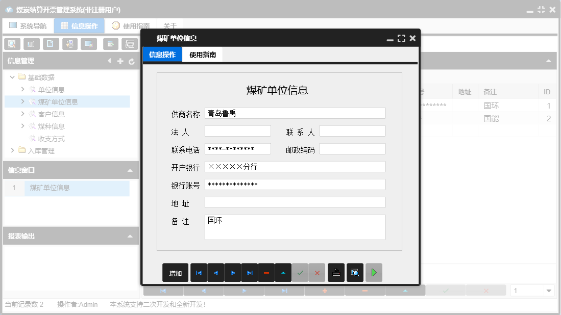Screen dimensions: 561x315
Task: Collapse the 报表输出 panel
Action: pos(131,236)
